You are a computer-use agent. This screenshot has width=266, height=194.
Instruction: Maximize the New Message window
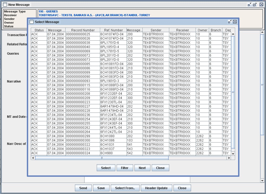255,5
